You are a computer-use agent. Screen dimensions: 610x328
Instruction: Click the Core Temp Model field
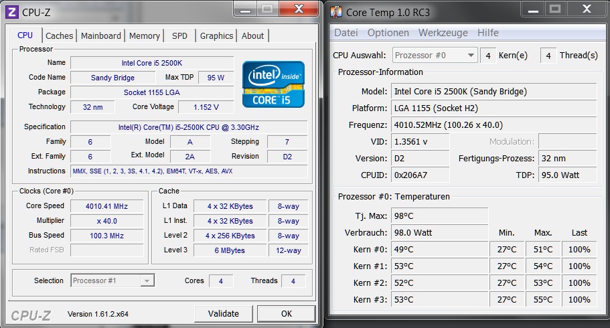pyautogui.click(x=493, y=92)
